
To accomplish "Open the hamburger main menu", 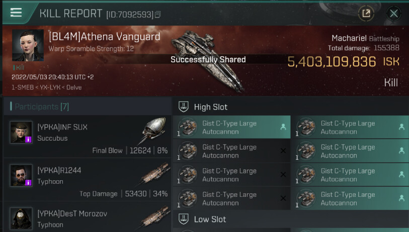I will pyautogui.click(x=16, y=12).
